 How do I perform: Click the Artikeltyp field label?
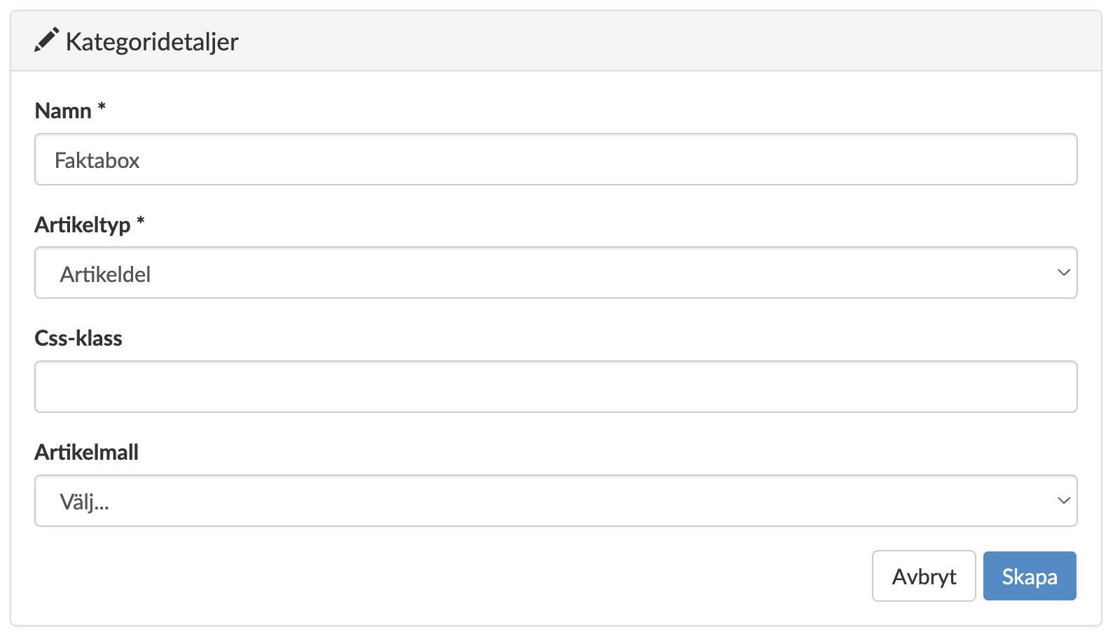coord(83,225)
